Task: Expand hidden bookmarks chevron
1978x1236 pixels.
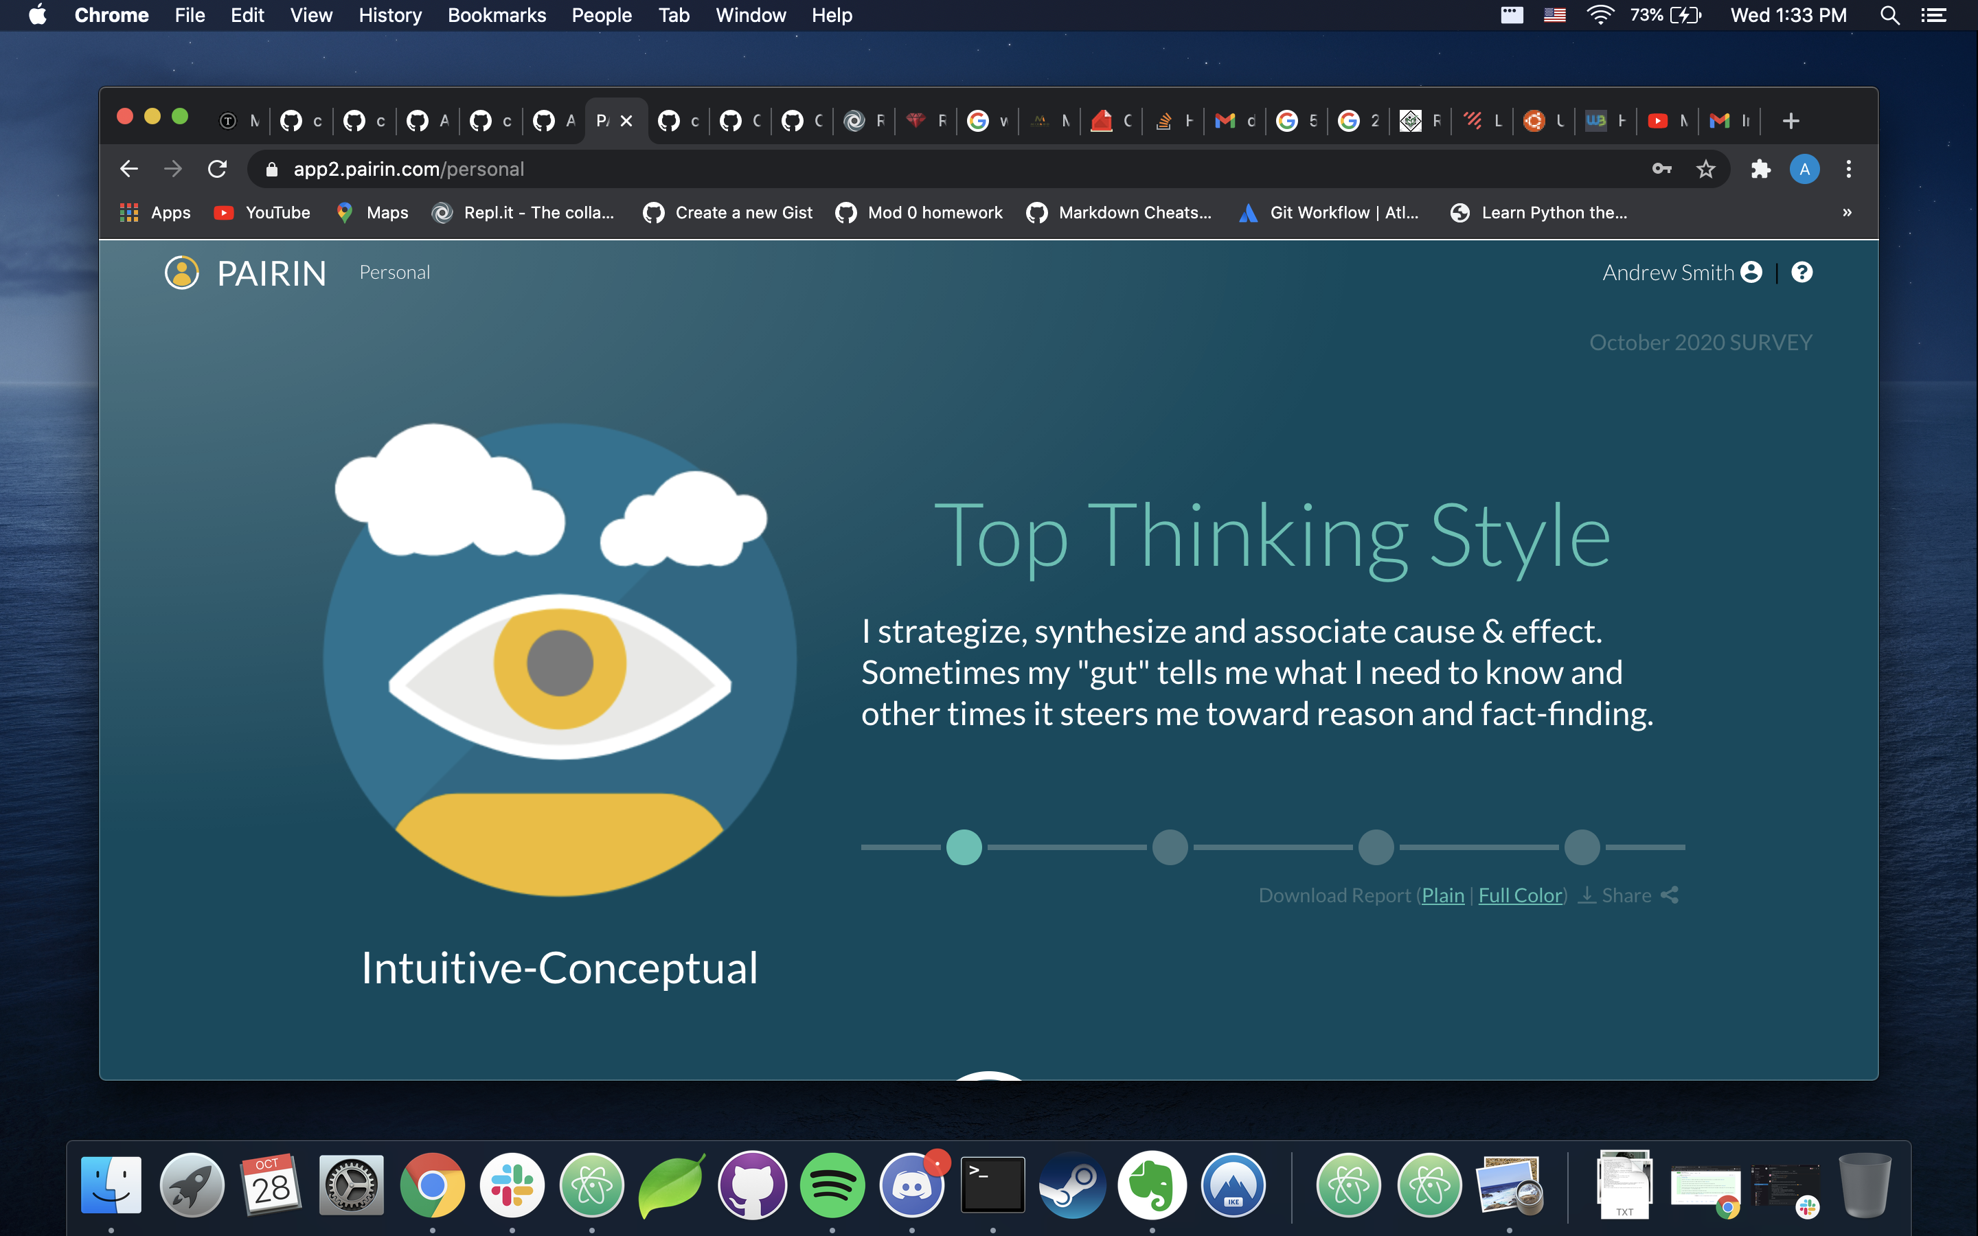Action: (x=1846, y=213)
